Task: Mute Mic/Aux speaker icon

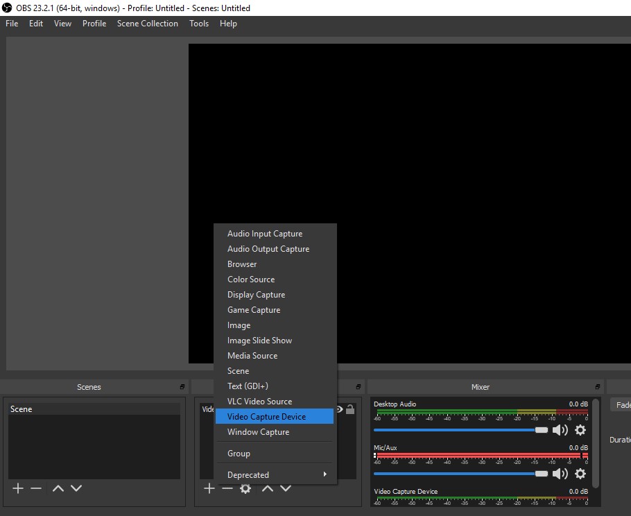Action: point(560,474)
